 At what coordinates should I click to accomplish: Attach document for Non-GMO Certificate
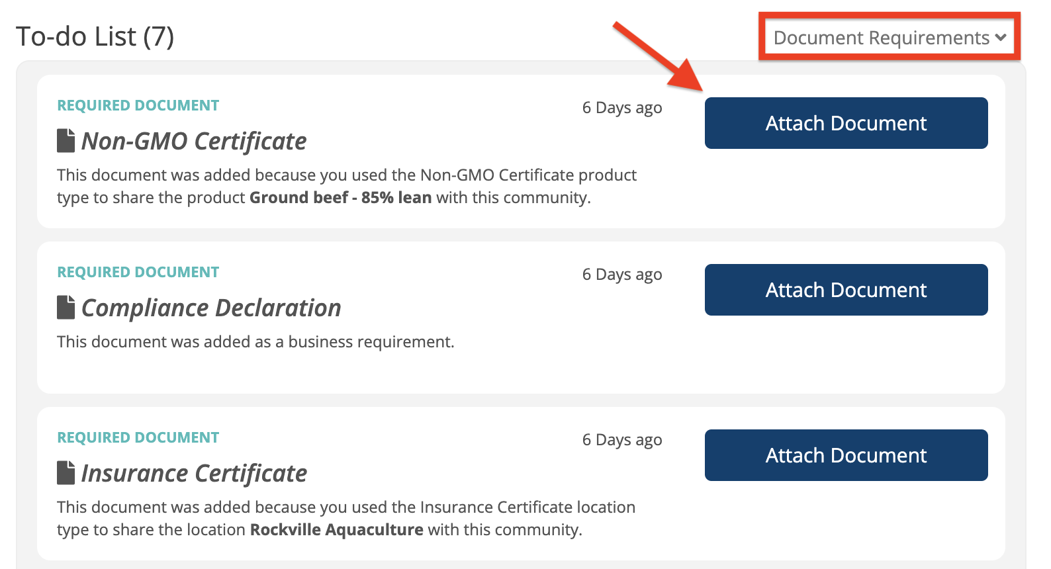[x=846, y=123]
